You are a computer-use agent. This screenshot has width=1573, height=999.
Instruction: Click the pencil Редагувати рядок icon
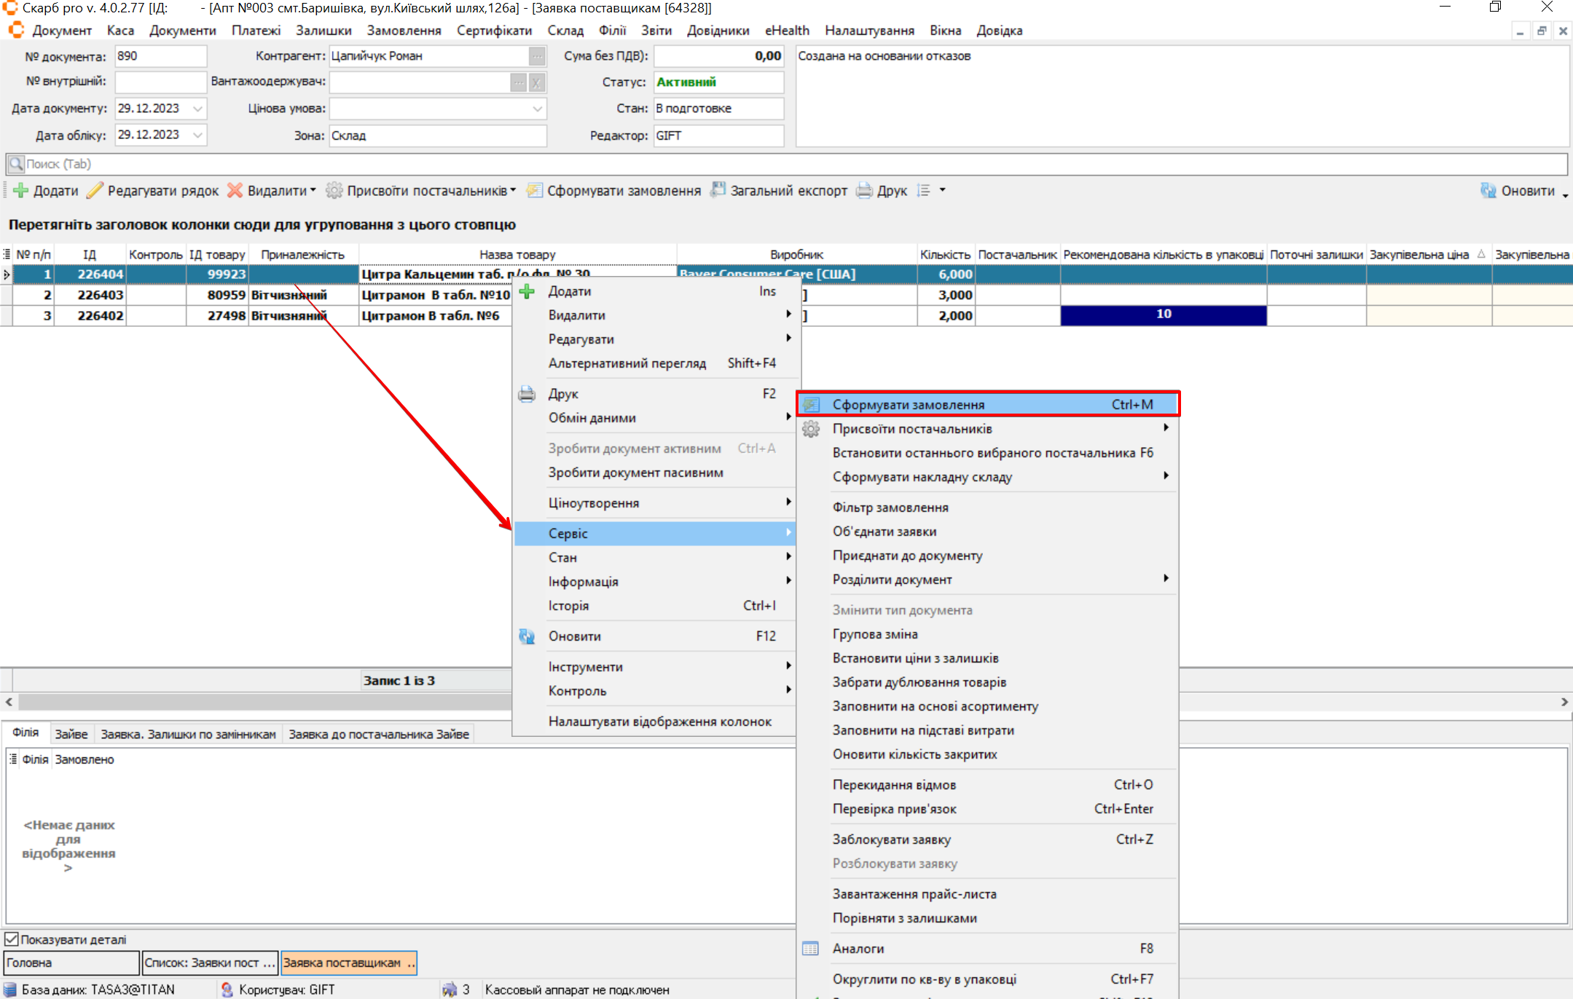(x=95, y=191)
